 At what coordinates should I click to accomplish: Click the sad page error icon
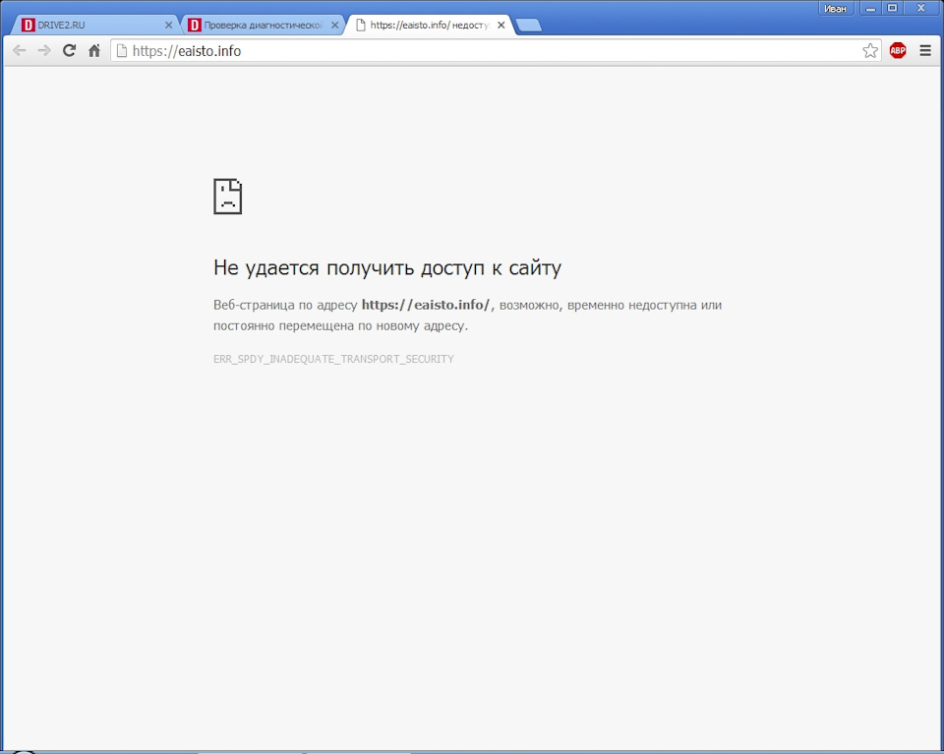tap(227, 197)
